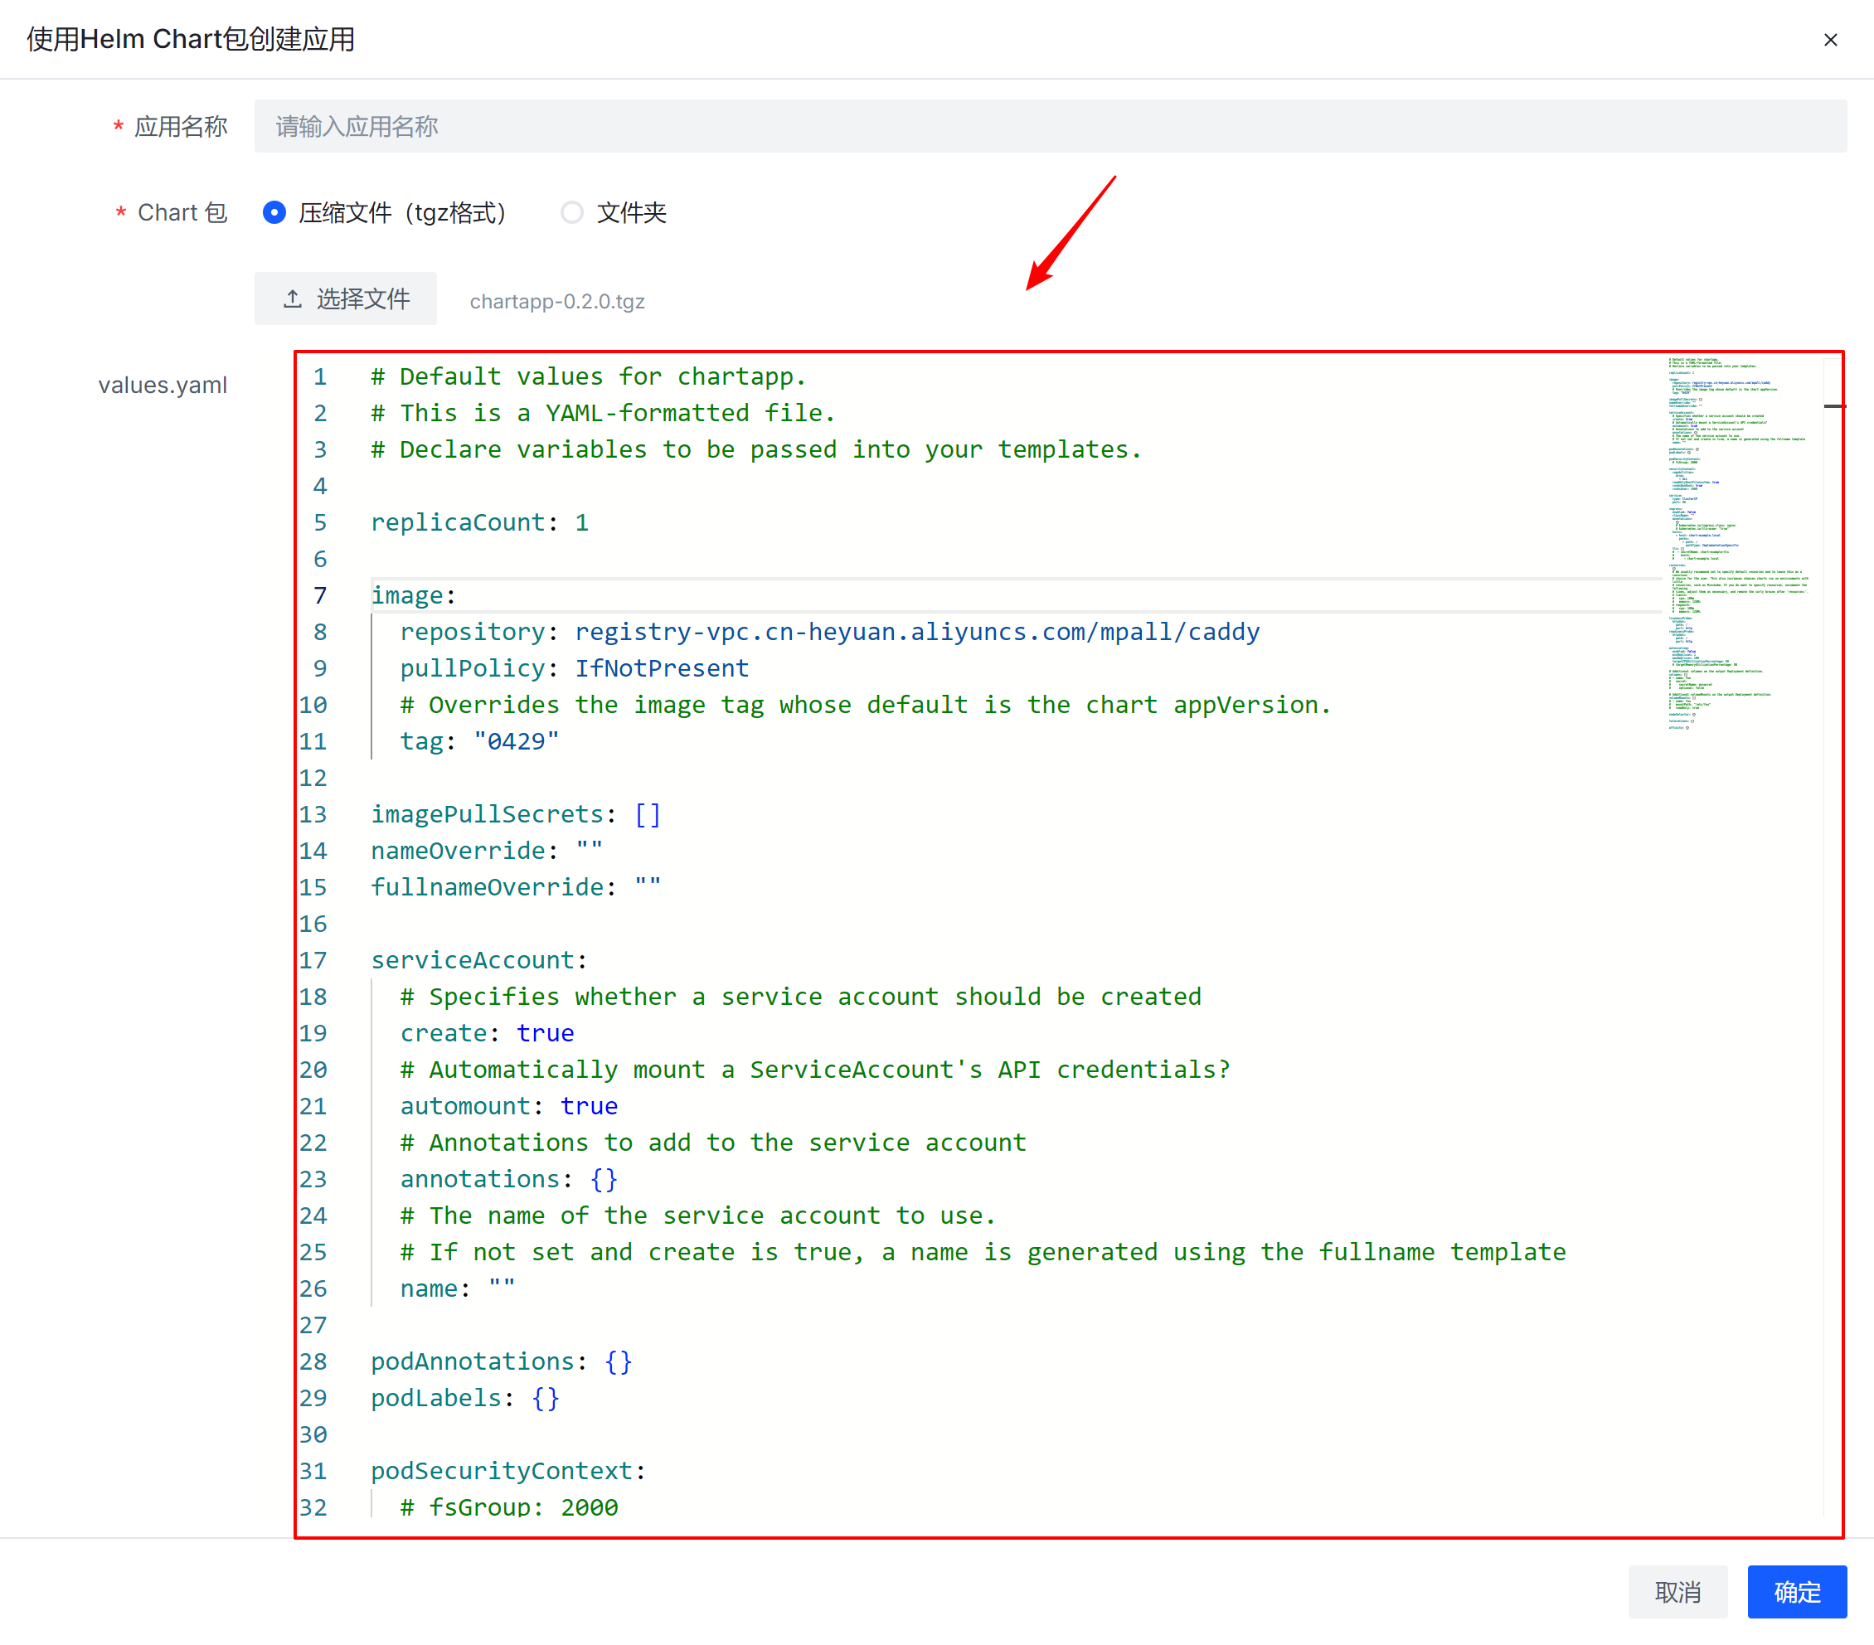Click the 选择文件 upload button
This screenshot has width=1874, height=1645.
click(346, 299)
